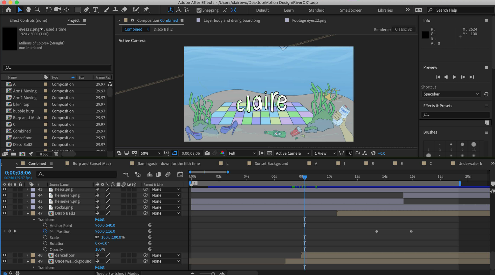Click the reset exposure icon in viewer
This screenshot has width=495, height=275.
click(x=373, y=153)
